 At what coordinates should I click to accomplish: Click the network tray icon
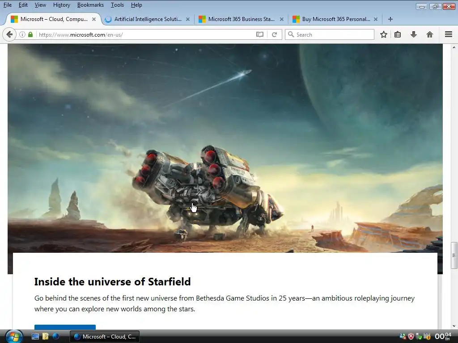pyautogui.click(x=403, y=337)
